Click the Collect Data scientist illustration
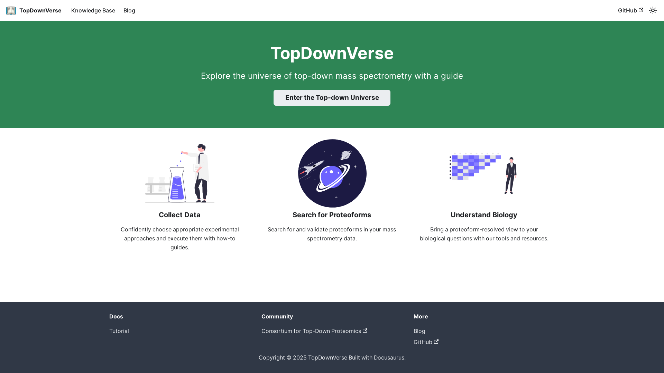Image resolution: width=664 pixels, height=373 pixels. (x=180, y=173)
